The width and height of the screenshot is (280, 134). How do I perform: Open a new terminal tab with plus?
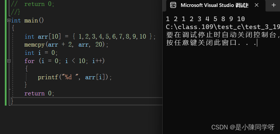point(274,5)
